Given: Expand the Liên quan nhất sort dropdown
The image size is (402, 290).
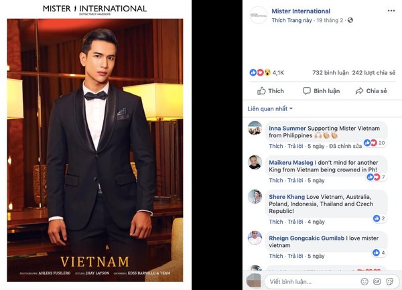Looking at the screenshot, I should [270, 108].
